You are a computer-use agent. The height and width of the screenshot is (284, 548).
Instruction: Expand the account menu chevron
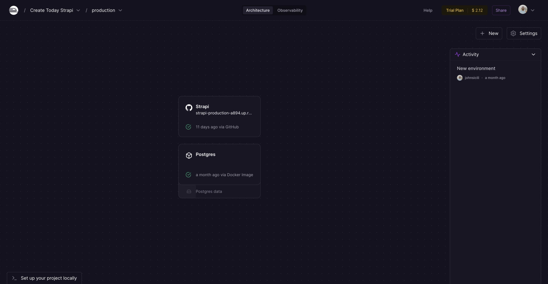coord(533,10)
